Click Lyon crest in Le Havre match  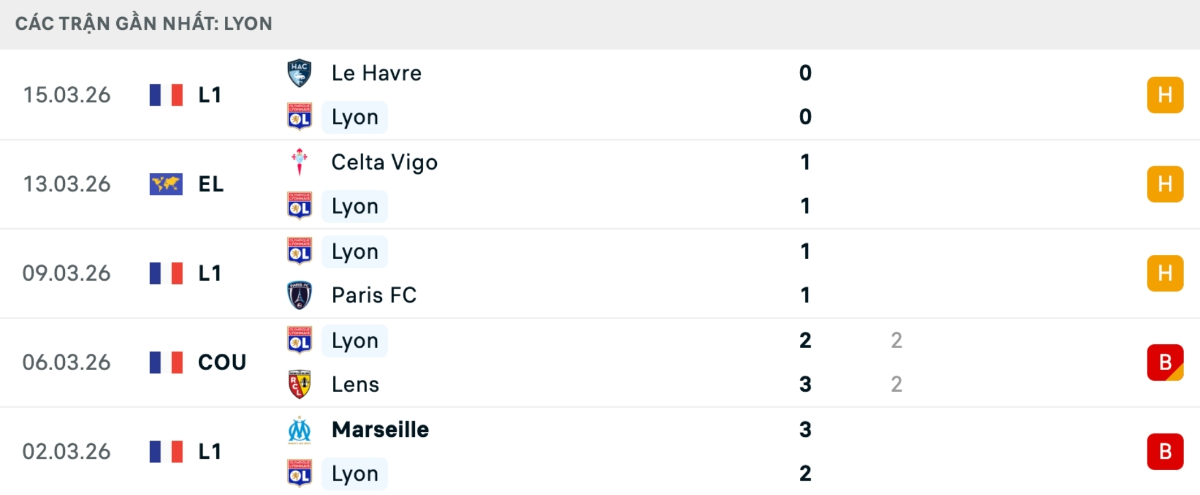299,117
